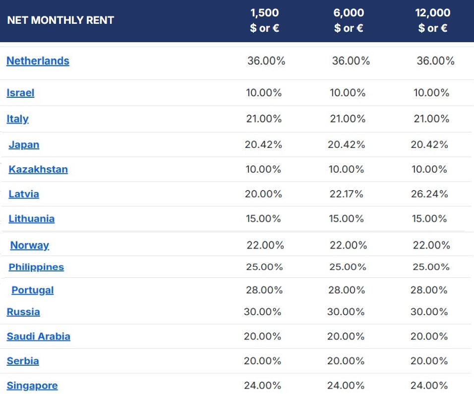Screen dimensions: 474x394
Task: Open the Italy country page
Action: 17,119
